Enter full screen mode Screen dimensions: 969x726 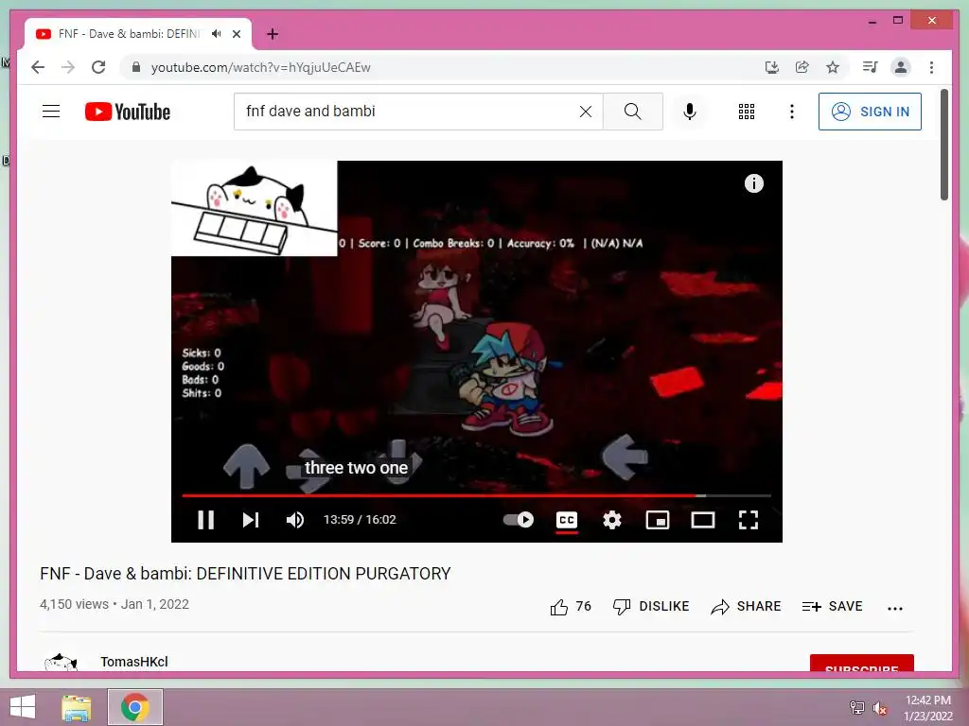(749, 520)
